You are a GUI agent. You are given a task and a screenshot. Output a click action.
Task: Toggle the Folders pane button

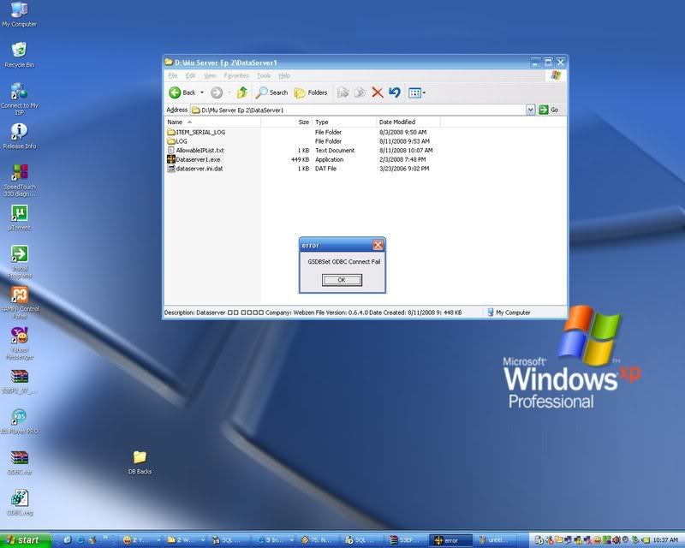pos(311,92)
